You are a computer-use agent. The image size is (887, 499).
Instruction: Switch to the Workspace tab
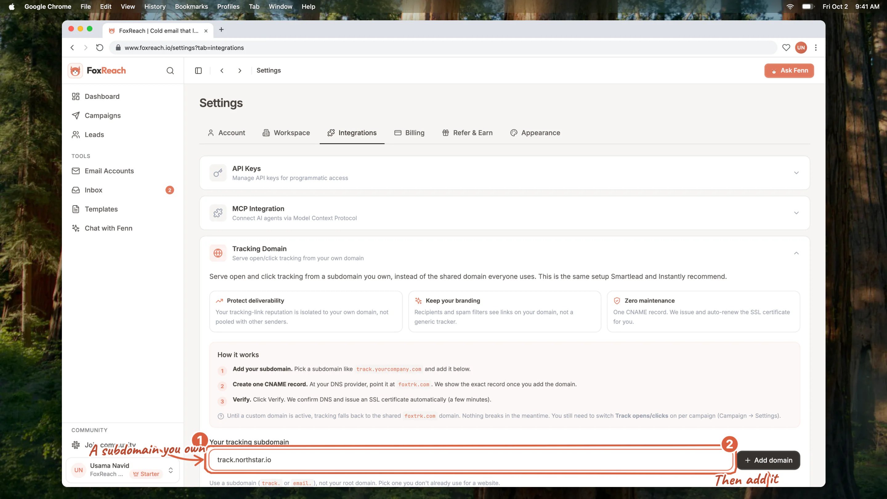(x=286, y=133)
